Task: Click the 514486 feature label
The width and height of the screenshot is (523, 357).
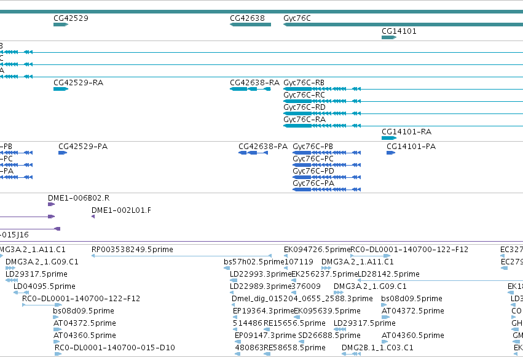Action: [247, 323]
